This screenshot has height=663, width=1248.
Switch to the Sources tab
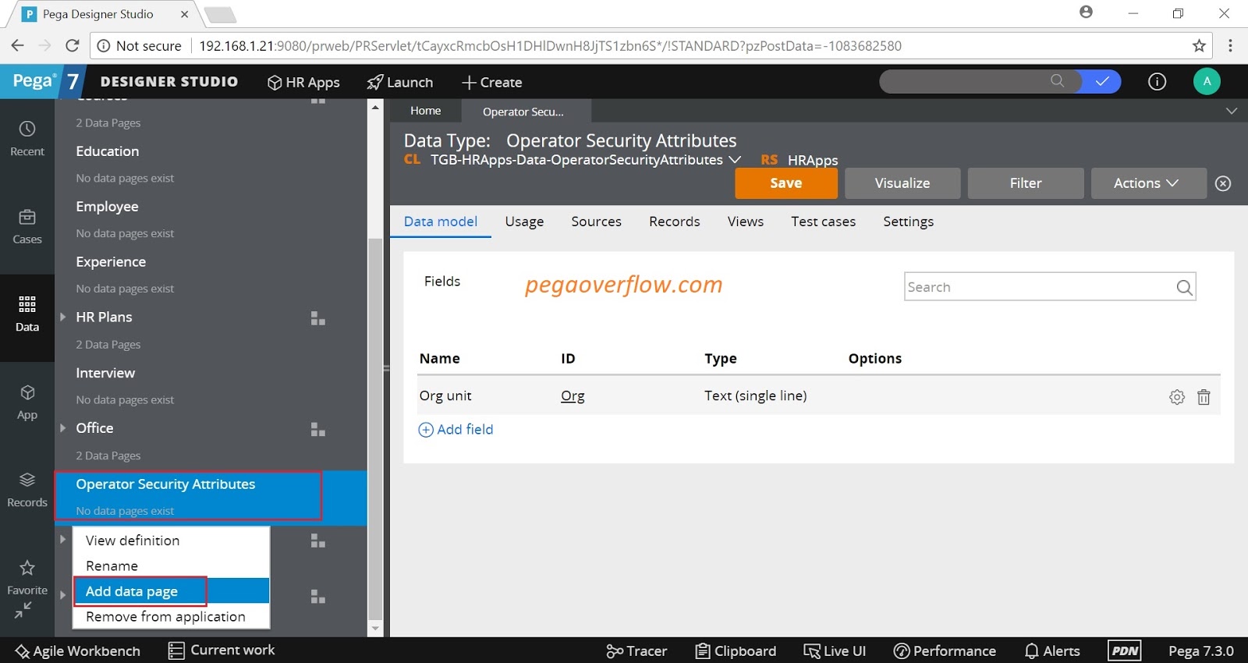pos(596,222)
